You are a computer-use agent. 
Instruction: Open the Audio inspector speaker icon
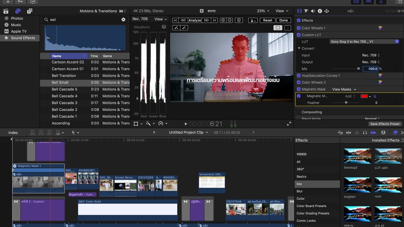[x=313, y=11]
